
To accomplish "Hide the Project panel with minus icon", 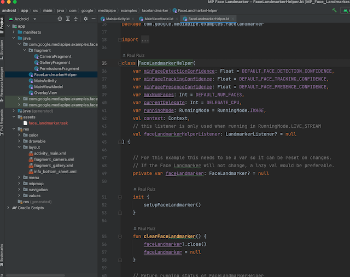I will tap(92, 19).
